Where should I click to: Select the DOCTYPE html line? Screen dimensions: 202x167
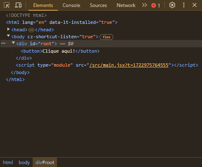pyautogui.click(x=26, y=15)
